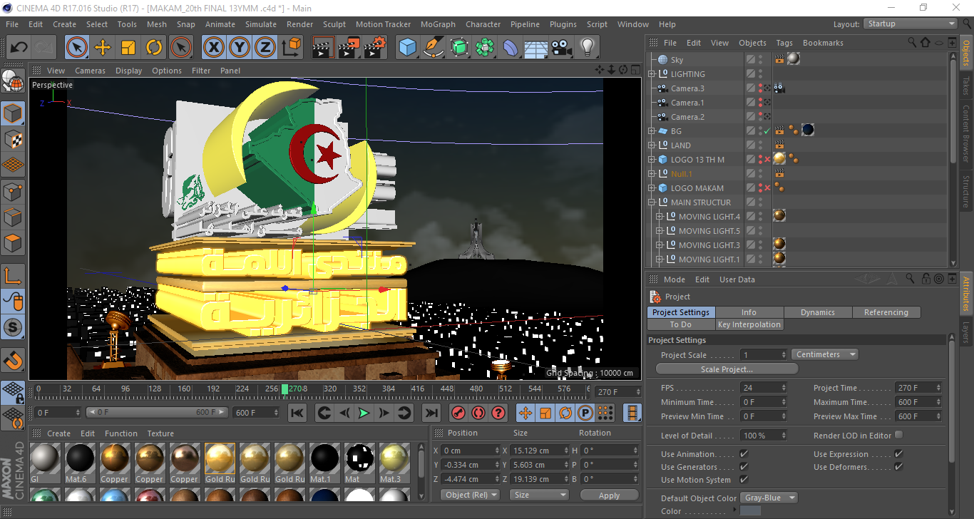Activate the Rotate tool
The image size is (974, 519).
pos(154,48)
